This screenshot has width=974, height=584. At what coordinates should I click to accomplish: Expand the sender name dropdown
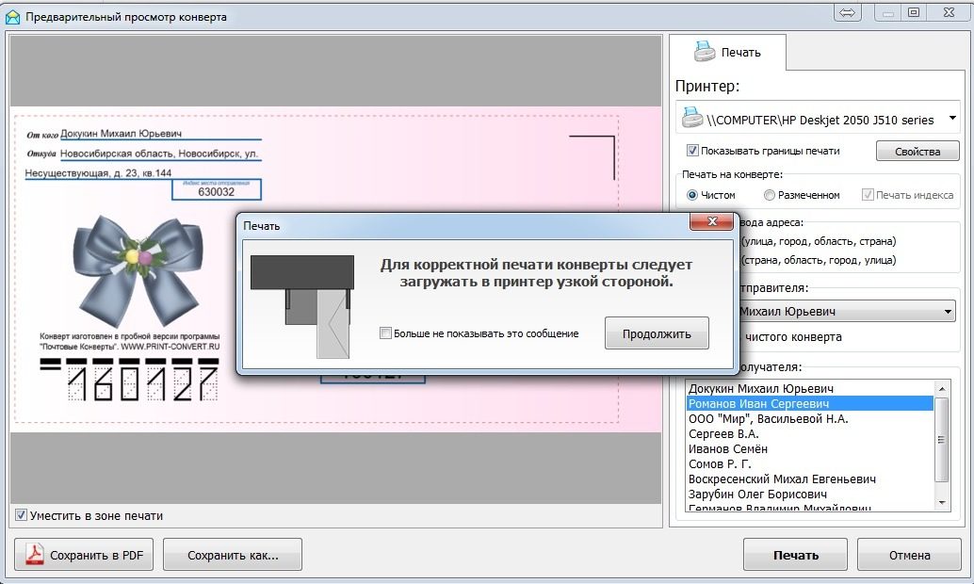point(948,311)
